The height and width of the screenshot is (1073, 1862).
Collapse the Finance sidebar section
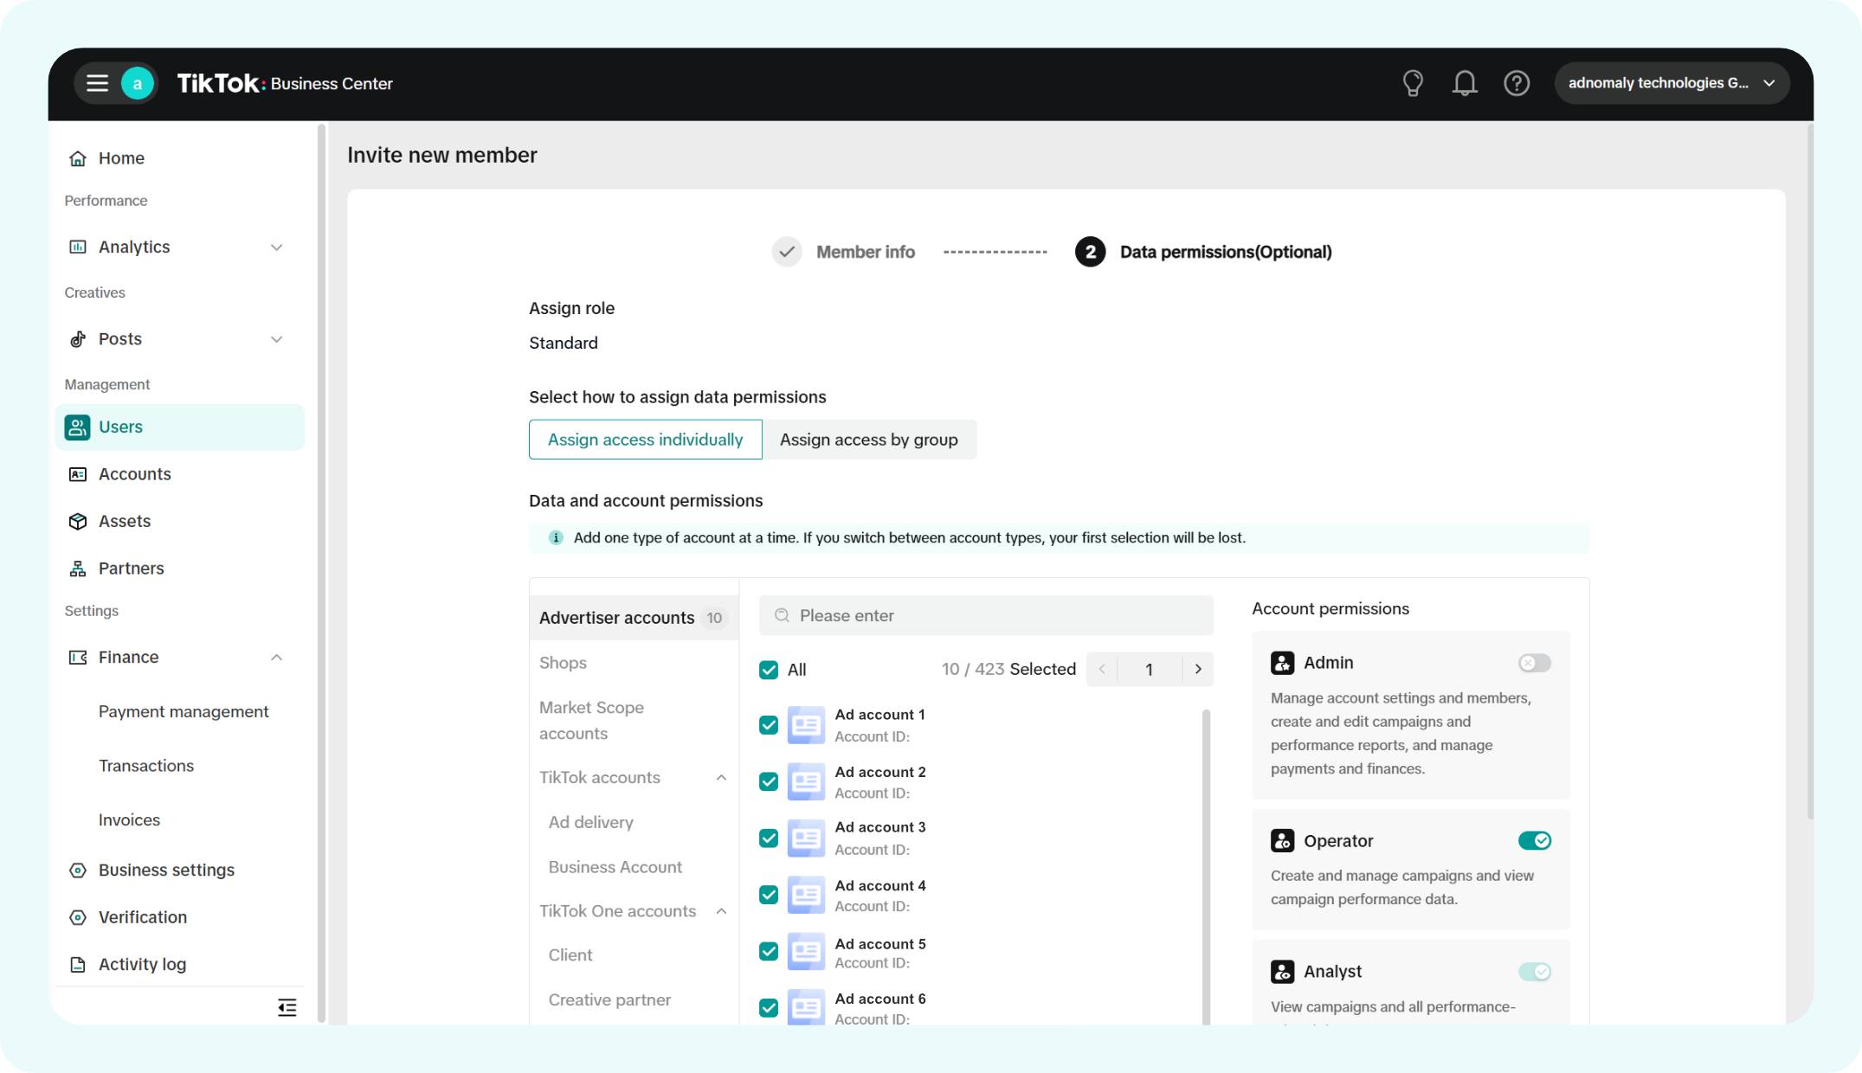tap(276, 658)
